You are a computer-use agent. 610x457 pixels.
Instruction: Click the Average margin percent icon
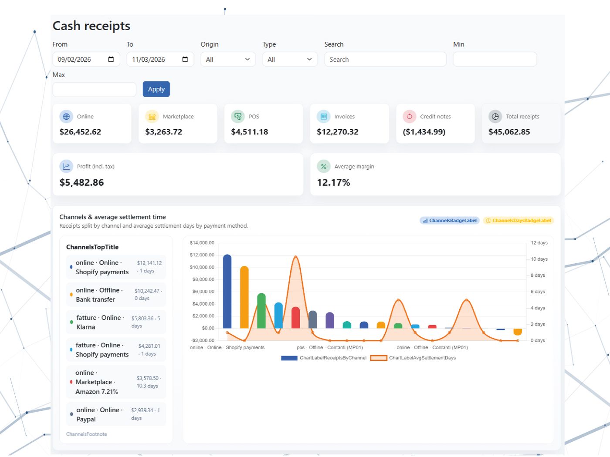click(x=324, y=166)
